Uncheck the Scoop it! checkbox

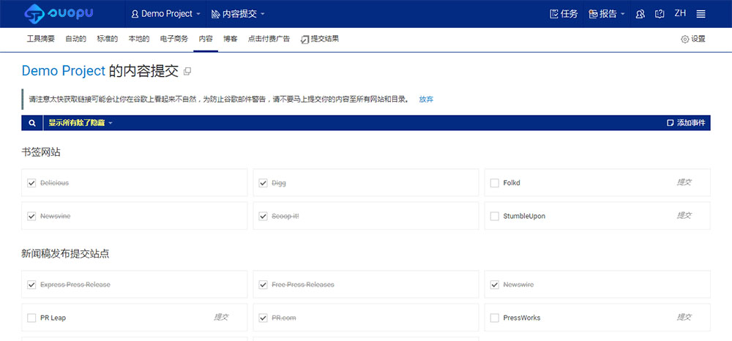pos(264,217)
